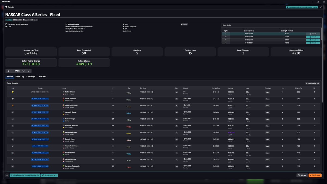Image resolution: width=327 pixels, height=184 pixels.
Task: View Laps for Kollin Keister
Action: (x=268, y=92)
